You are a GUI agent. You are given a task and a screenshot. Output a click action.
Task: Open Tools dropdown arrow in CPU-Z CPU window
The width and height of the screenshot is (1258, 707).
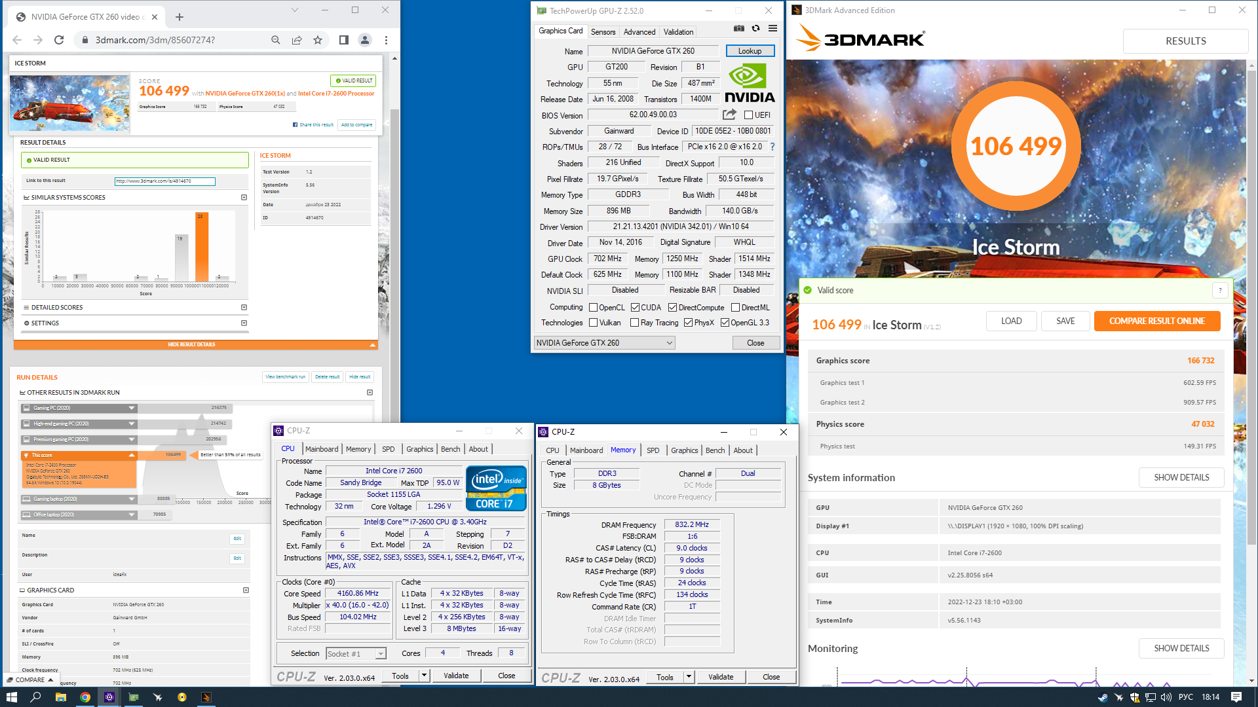pyautogui.click(x=424, y=676)
